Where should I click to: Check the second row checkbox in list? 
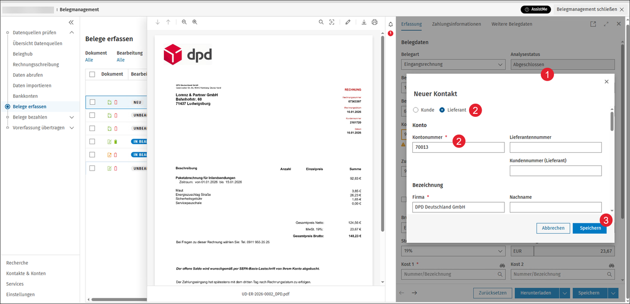[x=92, y=115]
